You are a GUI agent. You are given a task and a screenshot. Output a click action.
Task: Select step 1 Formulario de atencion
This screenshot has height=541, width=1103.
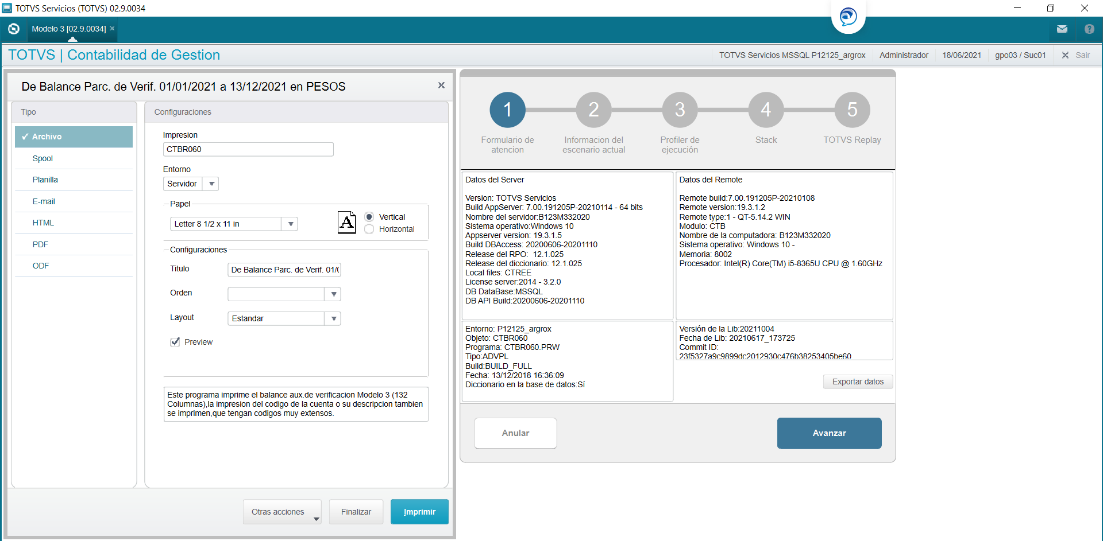(507, 110)
